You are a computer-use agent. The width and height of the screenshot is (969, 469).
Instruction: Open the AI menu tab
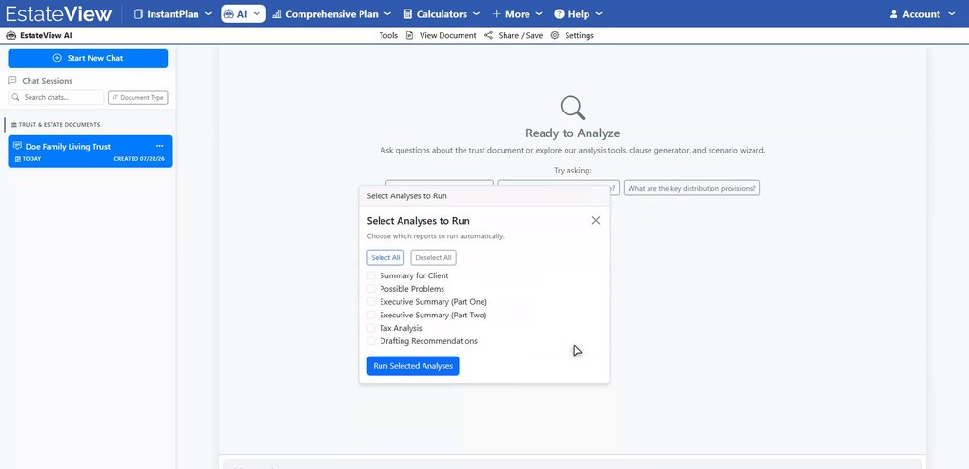(243, 14)
